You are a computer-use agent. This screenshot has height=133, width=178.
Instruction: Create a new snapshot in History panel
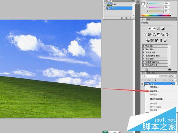(126, 18)
